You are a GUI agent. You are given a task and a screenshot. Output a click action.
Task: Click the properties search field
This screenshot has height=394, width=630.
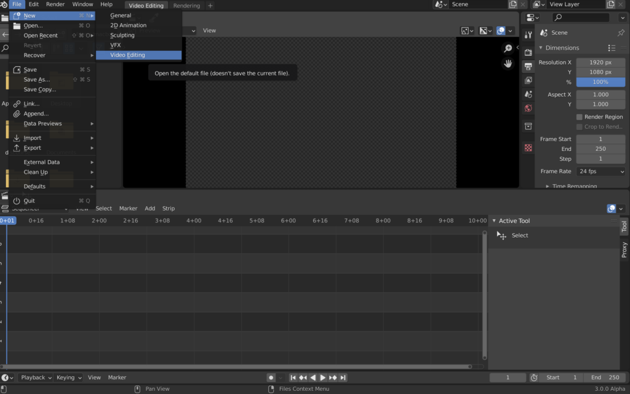(x=581, y=18)
